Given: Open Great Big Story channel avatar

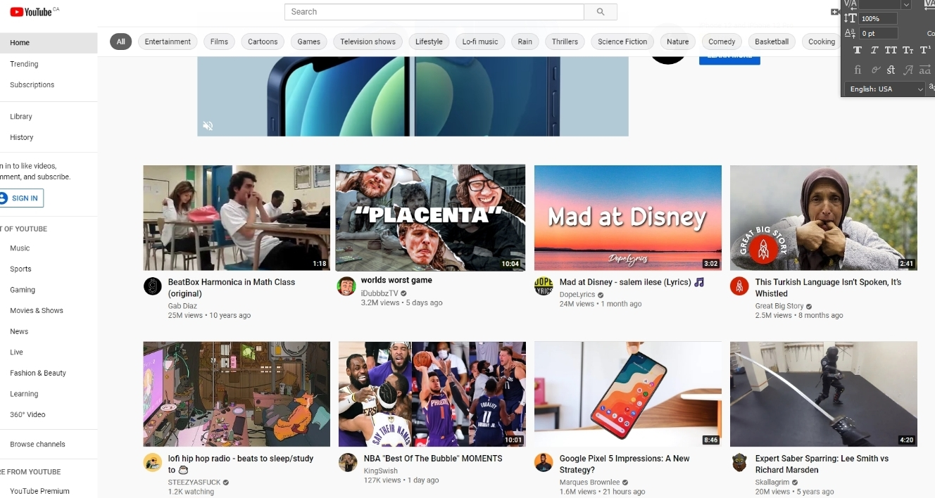Looking at the screenshot, I should [739, 286].
